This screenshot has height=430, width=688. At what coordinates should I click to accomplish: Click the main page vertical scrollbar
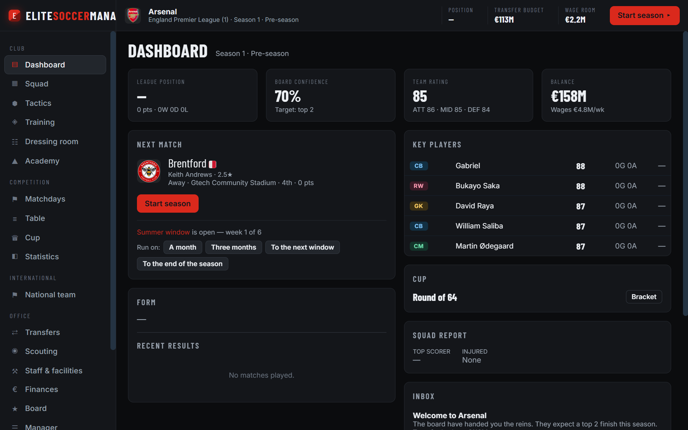tap(685, 173)
